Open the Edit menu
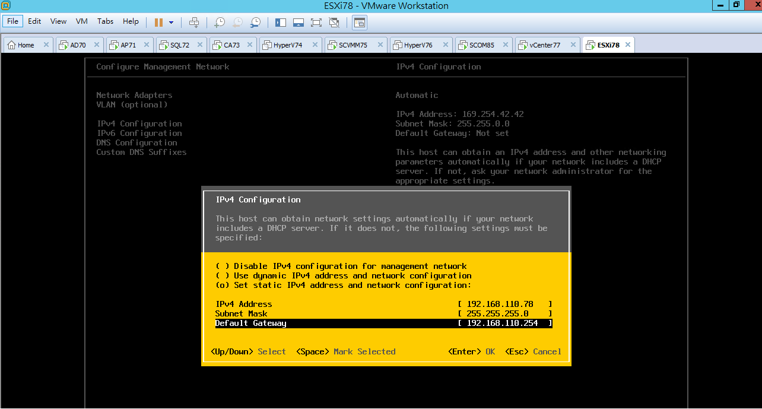The width and height of the screenshot is (762, 409). 35,21
